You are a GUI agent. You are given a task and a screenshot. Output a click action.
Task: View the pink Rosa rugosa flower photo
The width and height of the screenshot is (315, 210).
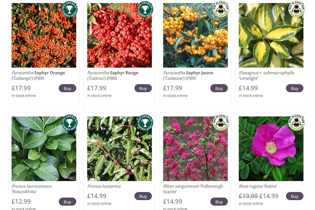click(x=271, y=149)
